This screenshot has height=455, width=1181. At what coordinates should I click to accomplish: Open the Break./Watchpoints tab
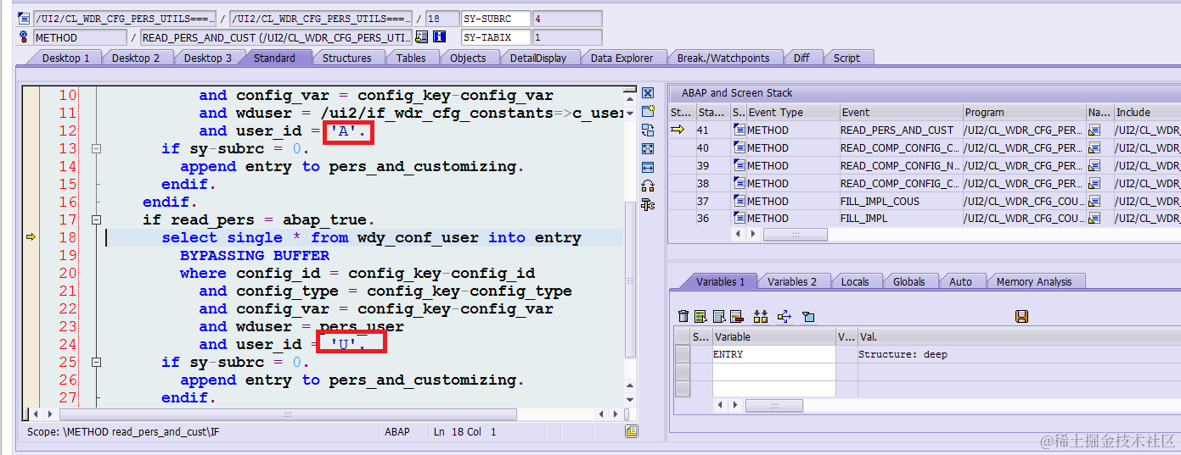[x=723, y=58]
